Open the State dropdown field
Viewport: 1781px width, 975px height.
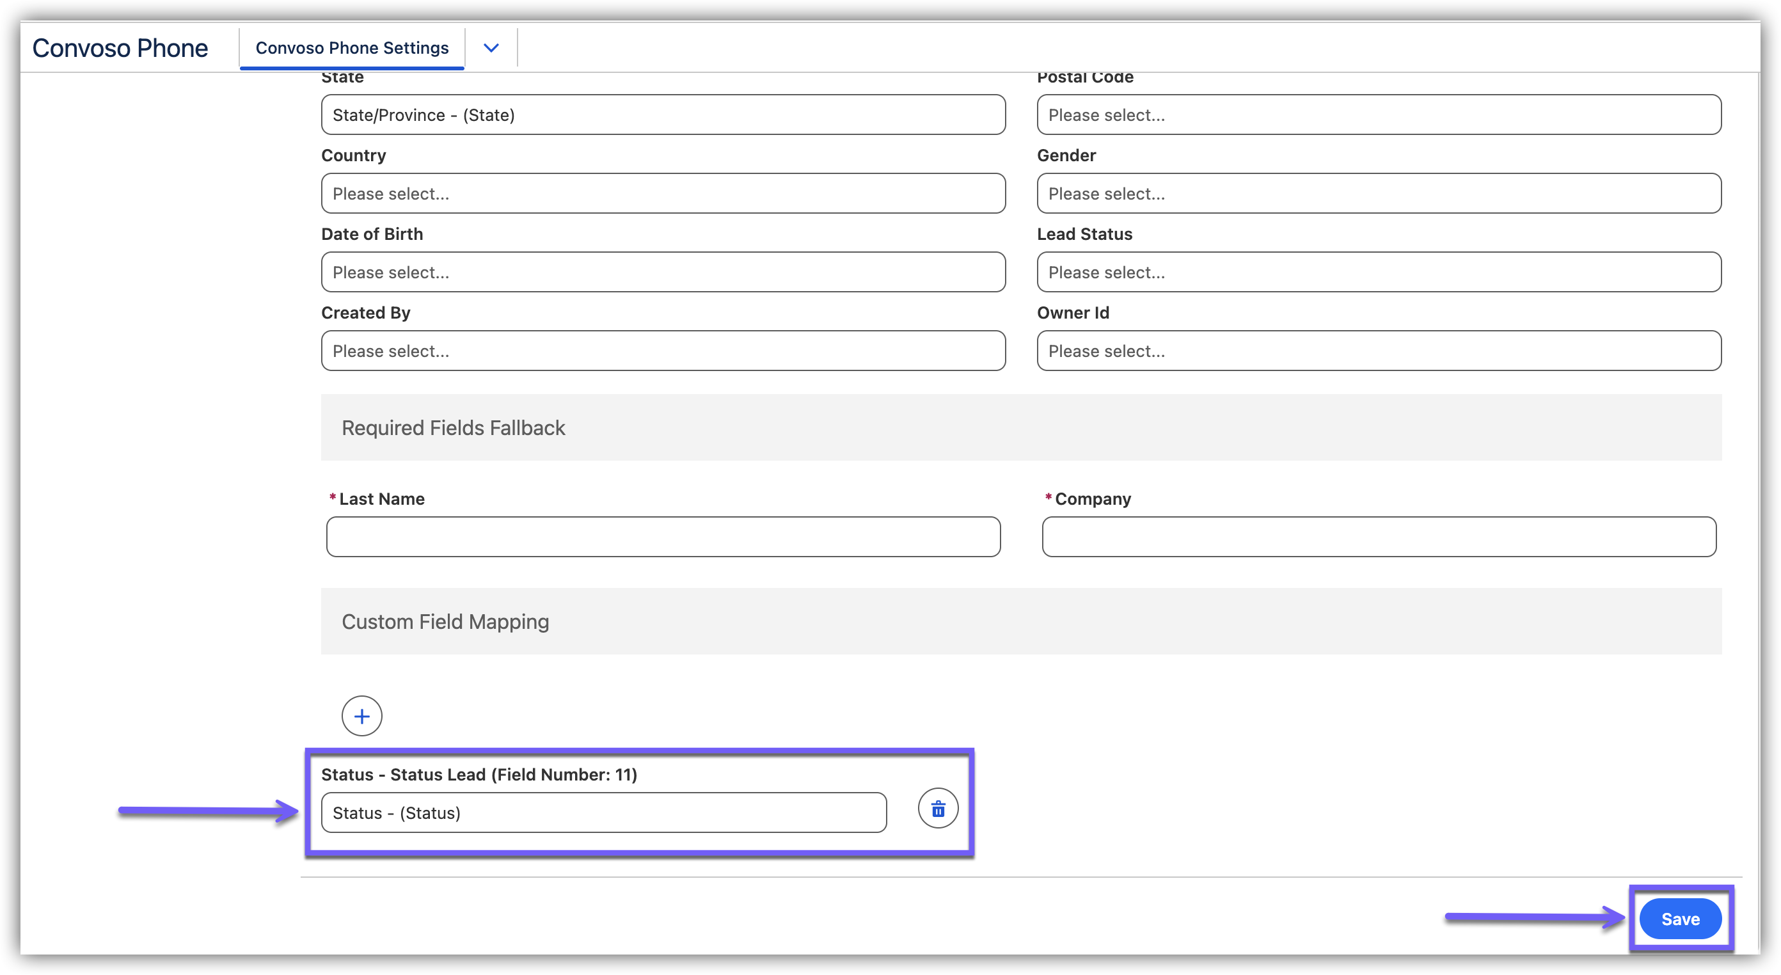click(x=662, y=115)
